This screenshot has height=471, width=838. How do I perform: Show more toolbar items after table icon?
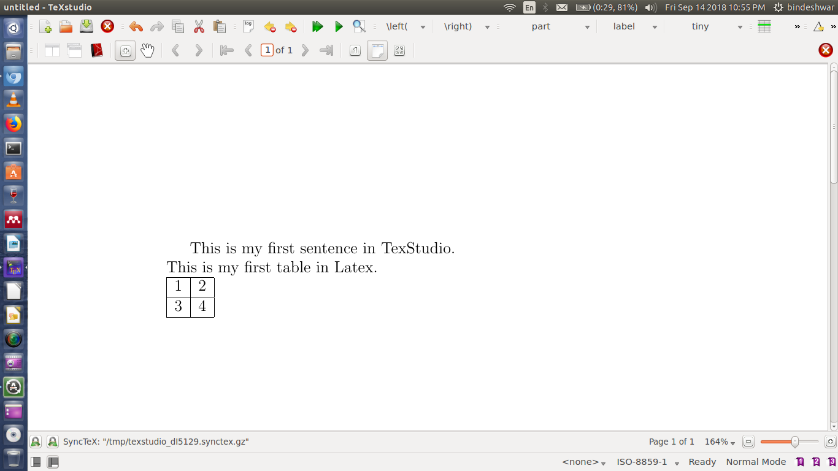coord(798,26)
